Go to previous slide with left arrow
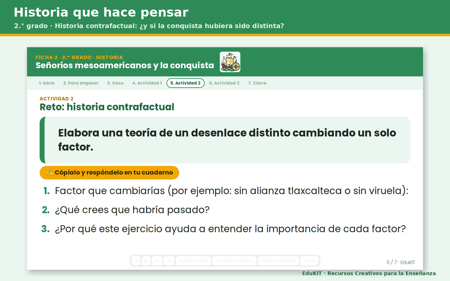The width and height of the screenshot is (450, 281). coord(136,261)
